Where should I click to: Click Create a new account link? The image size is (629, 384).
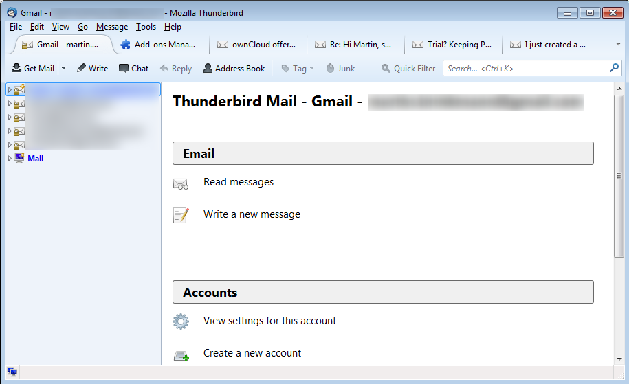[x=252, y=353]
